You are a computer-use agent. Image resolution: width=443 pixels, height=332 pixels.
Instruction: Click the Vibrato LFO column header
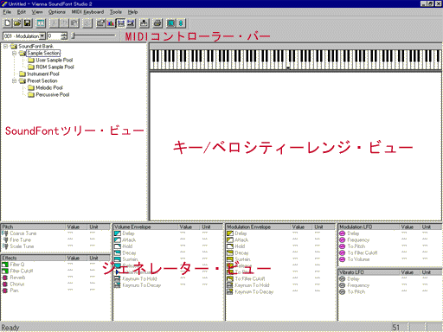[369, 272]
